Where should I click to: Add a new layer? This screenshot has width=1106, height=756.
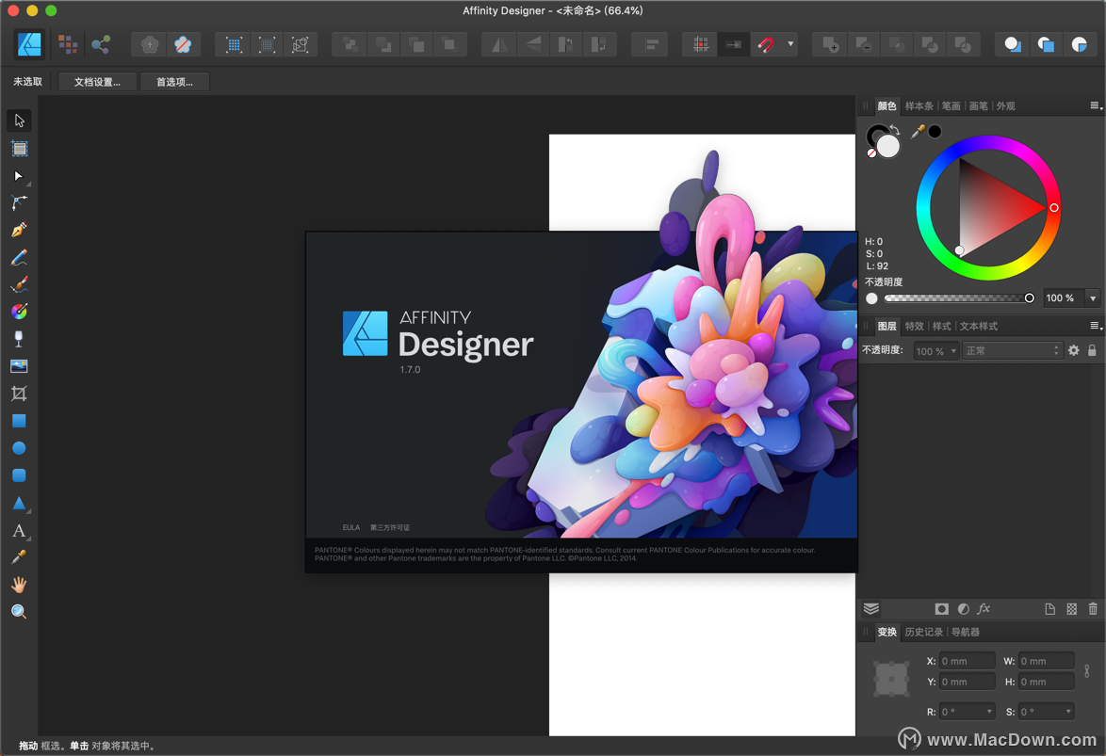[1050, 608]
